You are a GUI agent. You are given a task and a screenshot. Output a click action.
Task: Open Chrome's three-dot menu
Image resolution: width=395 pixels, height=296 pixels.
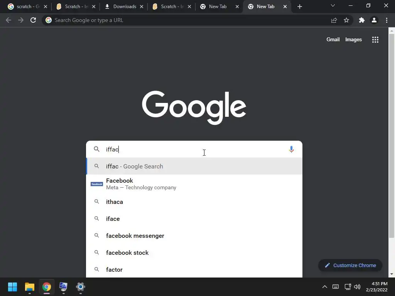(387, 20)
